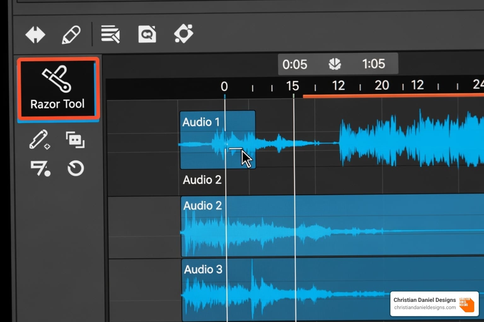484x322 pixels.
Task: Click the overlapping frames icon
Action: tap(75, 140)
